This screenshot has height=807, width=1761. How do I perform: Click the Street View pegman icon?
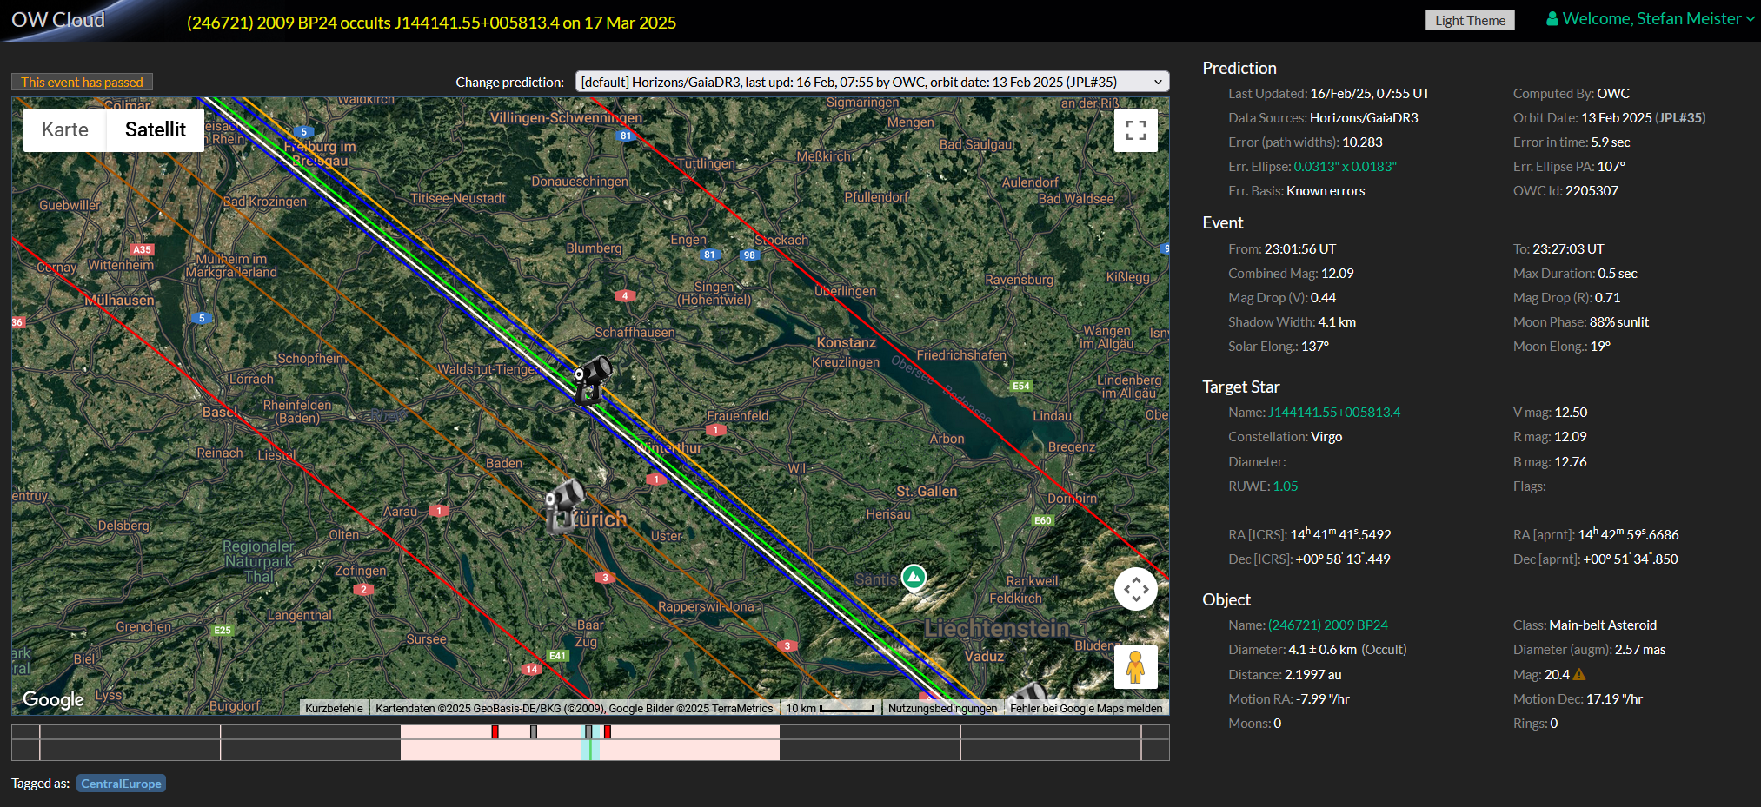tap(1135, 667)
